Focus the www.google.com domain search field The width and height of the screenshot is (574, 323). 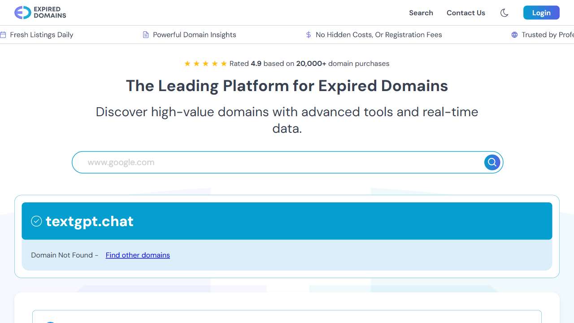pos(278,162)
